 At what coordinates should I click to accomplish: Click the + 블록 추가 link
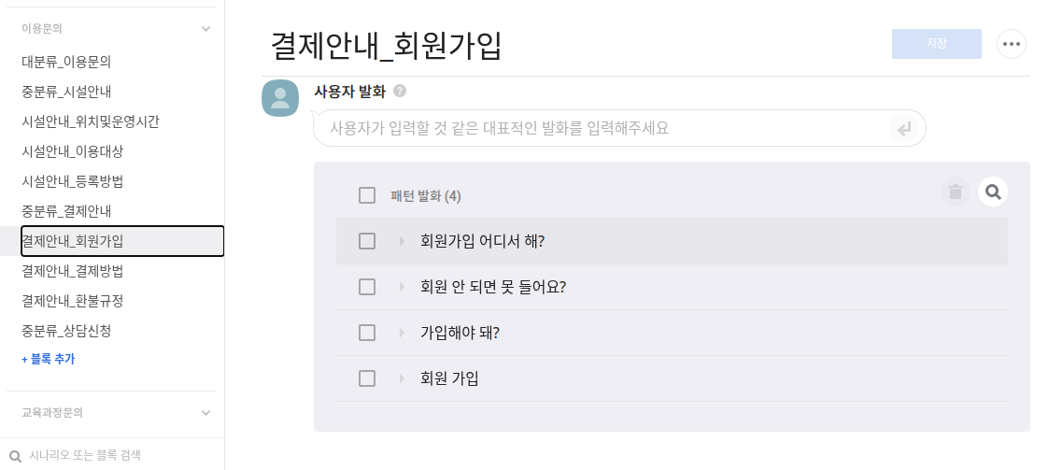coord(48,359)
